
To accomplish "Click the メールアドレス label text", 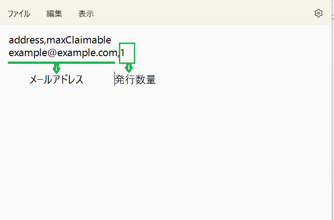I will coord(56,80).
